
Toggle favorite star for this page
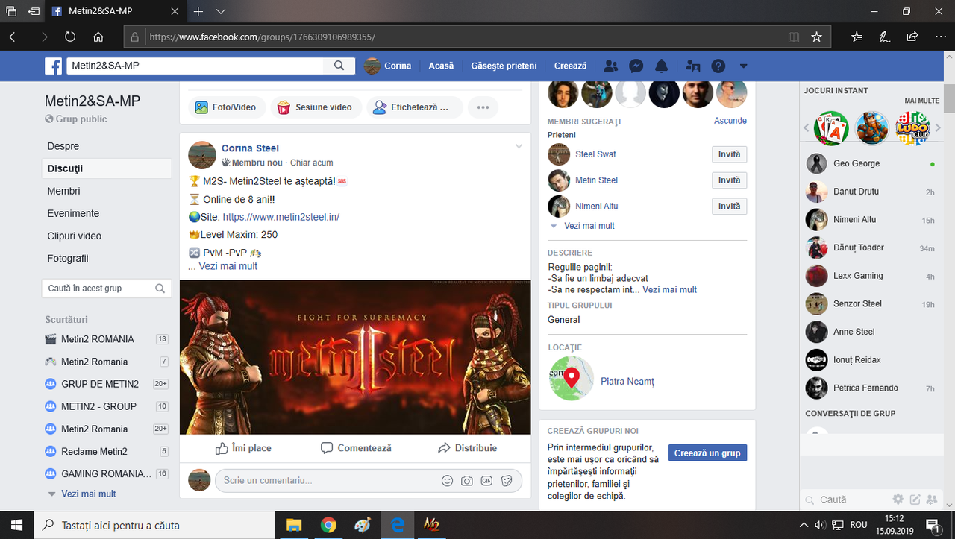point(816,37)
